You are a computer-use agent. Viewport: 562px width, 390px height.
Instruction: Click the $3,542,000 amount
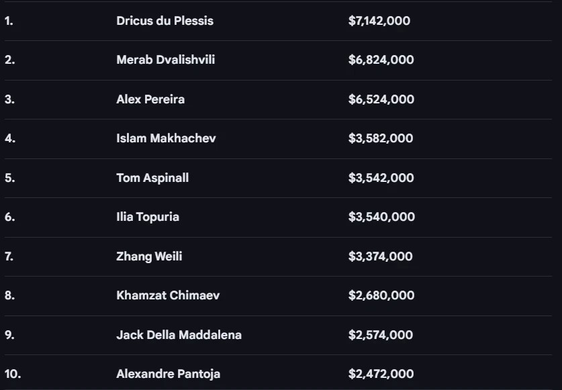(x=381, y=178)
